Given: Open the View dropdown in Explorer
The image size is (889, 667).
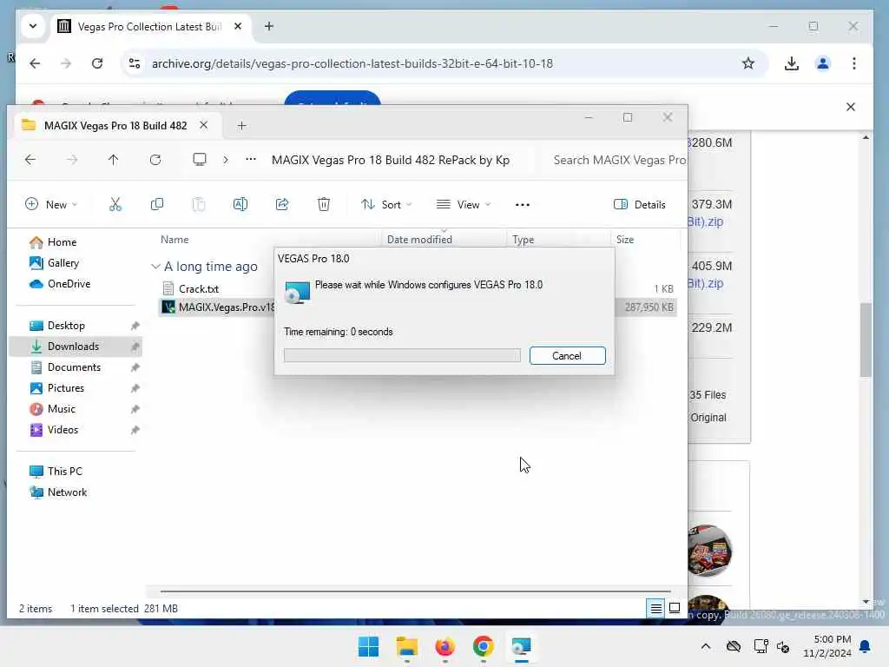Looking at the screenshot, I should pyautogui.click(x=464, y=204).
